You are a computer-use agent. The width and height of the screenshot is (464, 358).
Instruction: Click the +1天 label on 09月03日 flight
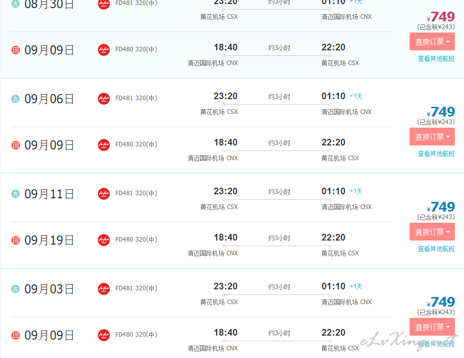point(356,286)
